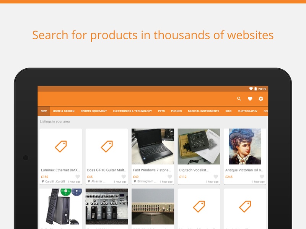306x229 pixels.
Task: Open the tag placeholder below Digitech Vocalist
Action: [199, 206]
